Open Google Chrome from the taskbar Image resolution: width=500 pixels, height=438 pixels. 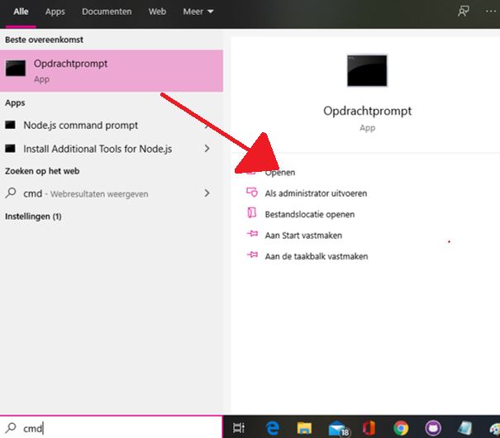401,427
